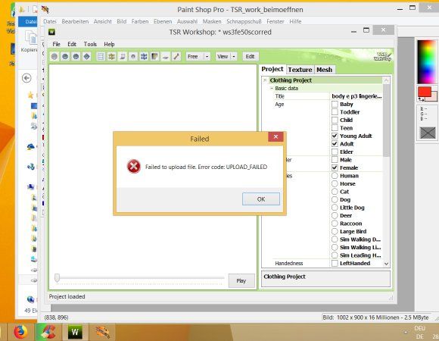Open the Help menu in TSR Workshop

tap(109, 44)
